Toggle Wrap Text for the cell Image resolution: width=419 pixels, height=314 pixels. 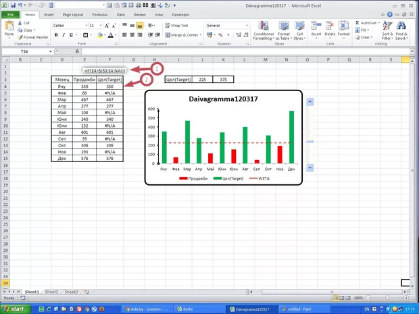tap(174, 25)
